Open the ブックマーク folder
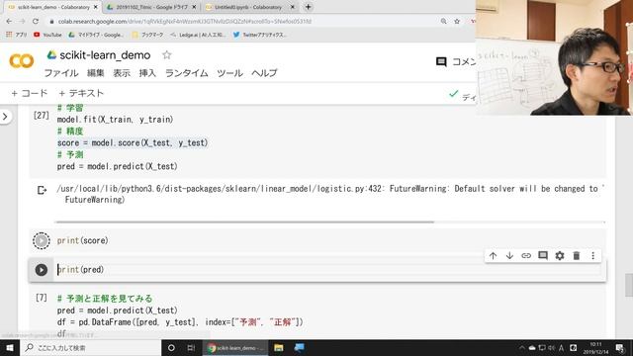Screen dimensions: 633x356 (x=147, y=35)
